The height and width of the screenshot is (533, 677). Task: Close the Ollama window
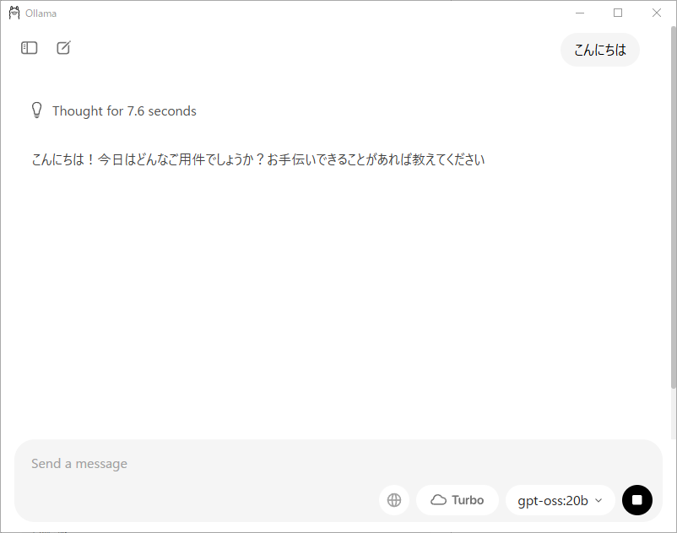click(656, 13)
